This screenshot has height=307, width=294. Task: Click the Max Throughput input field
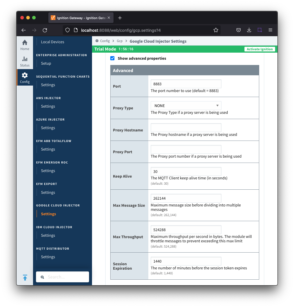pos(186,230)
